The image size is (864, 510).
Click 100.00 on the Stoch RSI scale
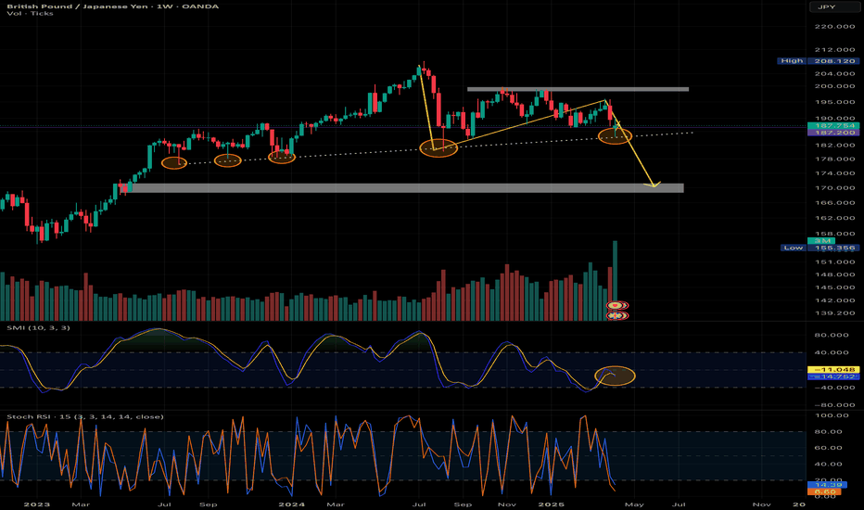(832, 415)
